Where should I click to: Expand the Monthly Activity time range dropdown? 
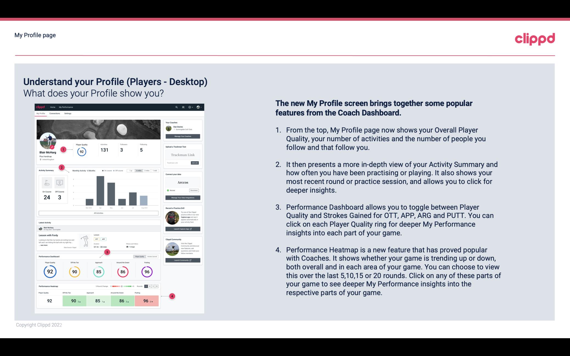pyautogui.click(x=140, y=171)
